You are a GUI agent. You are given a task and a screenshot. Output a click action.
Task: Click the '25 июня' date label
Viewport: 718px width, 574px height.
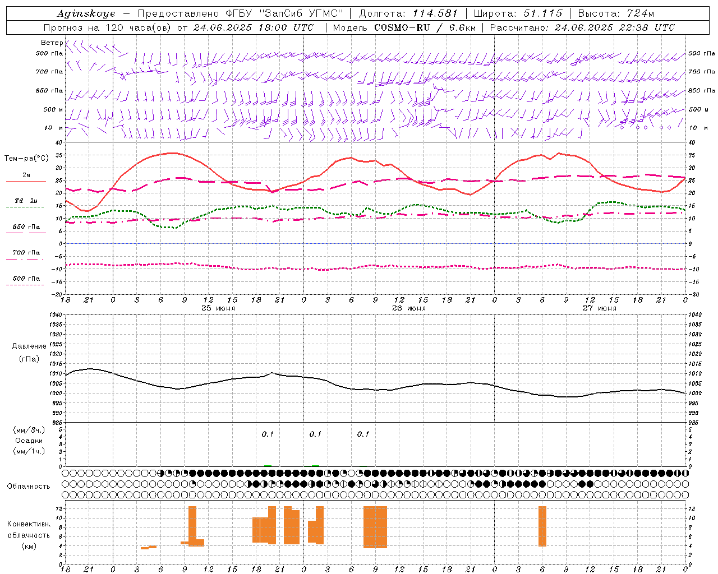click(218, 308)
